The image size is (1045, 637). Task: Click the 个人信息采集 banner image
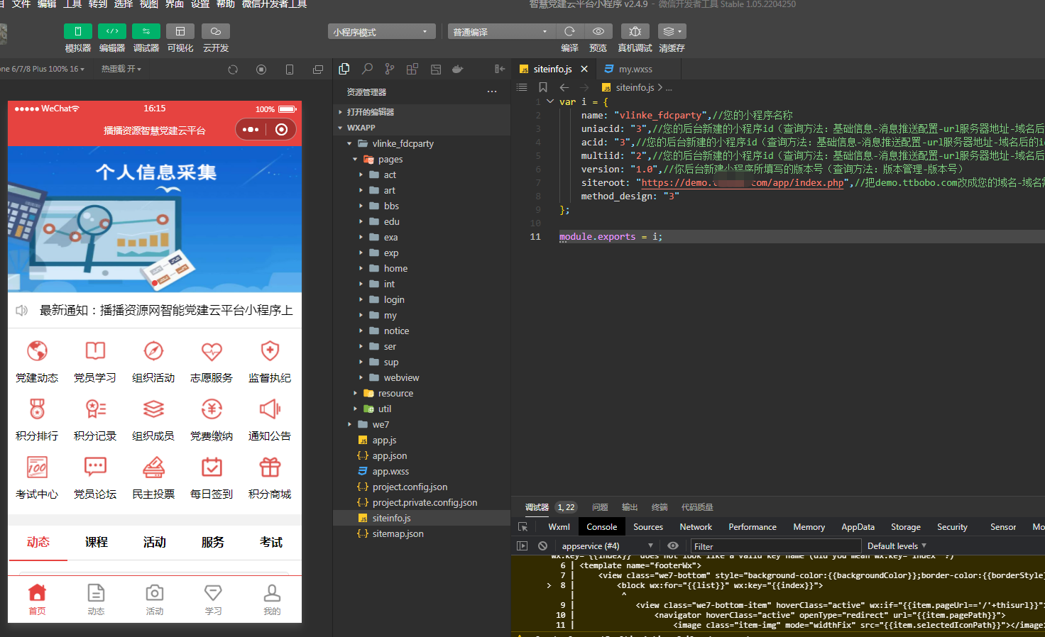(x=155, y=219)
